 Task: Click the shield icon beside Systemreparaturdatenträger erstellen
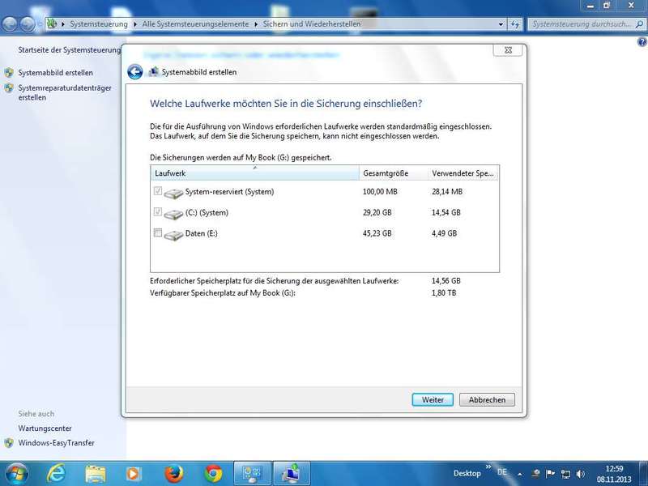9,88
